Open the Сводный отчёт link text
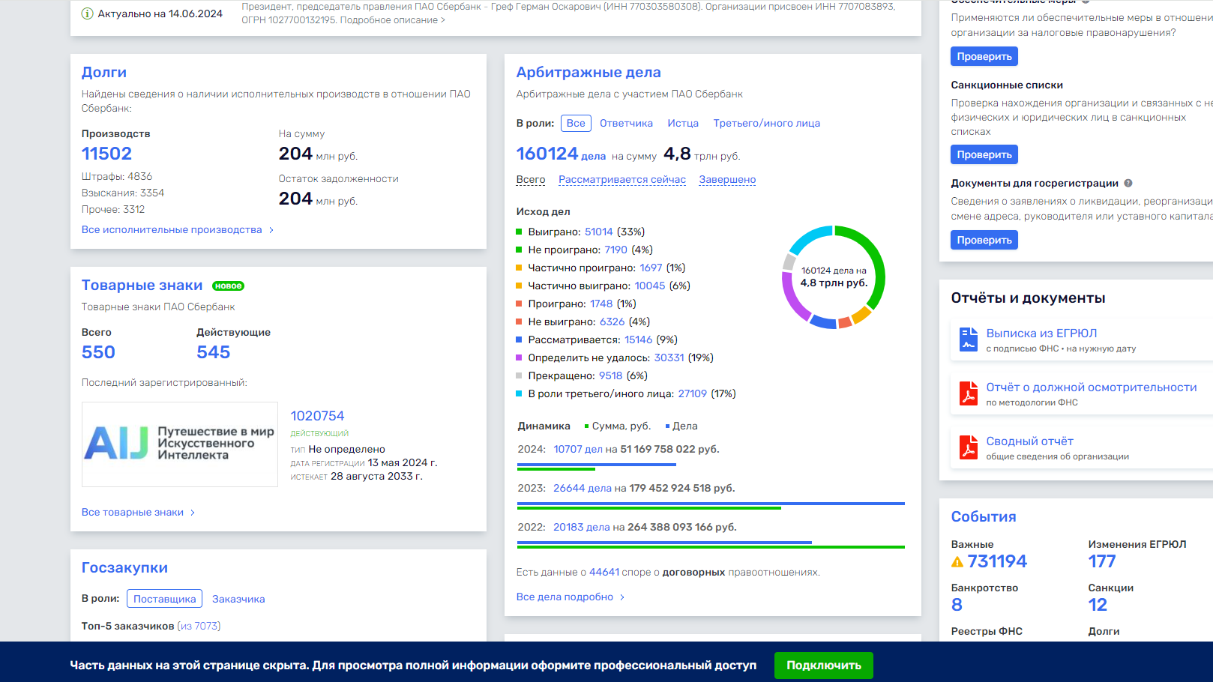This screenshot has height=682, width=1213. click(x=1029, y=441)
